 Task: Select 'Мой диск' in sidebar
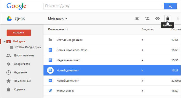click(19, 42)
